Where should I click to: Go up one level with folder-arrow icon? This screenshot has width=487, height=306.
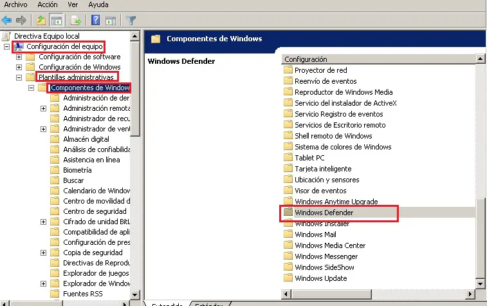tap(41, 21)
